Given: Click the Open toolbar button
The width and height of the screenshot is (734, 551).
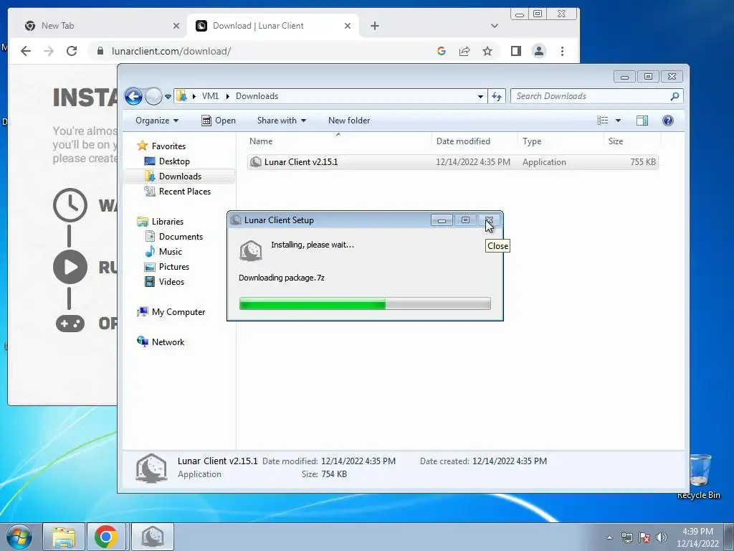Looking at the screenshot, I should pos(218,121).
